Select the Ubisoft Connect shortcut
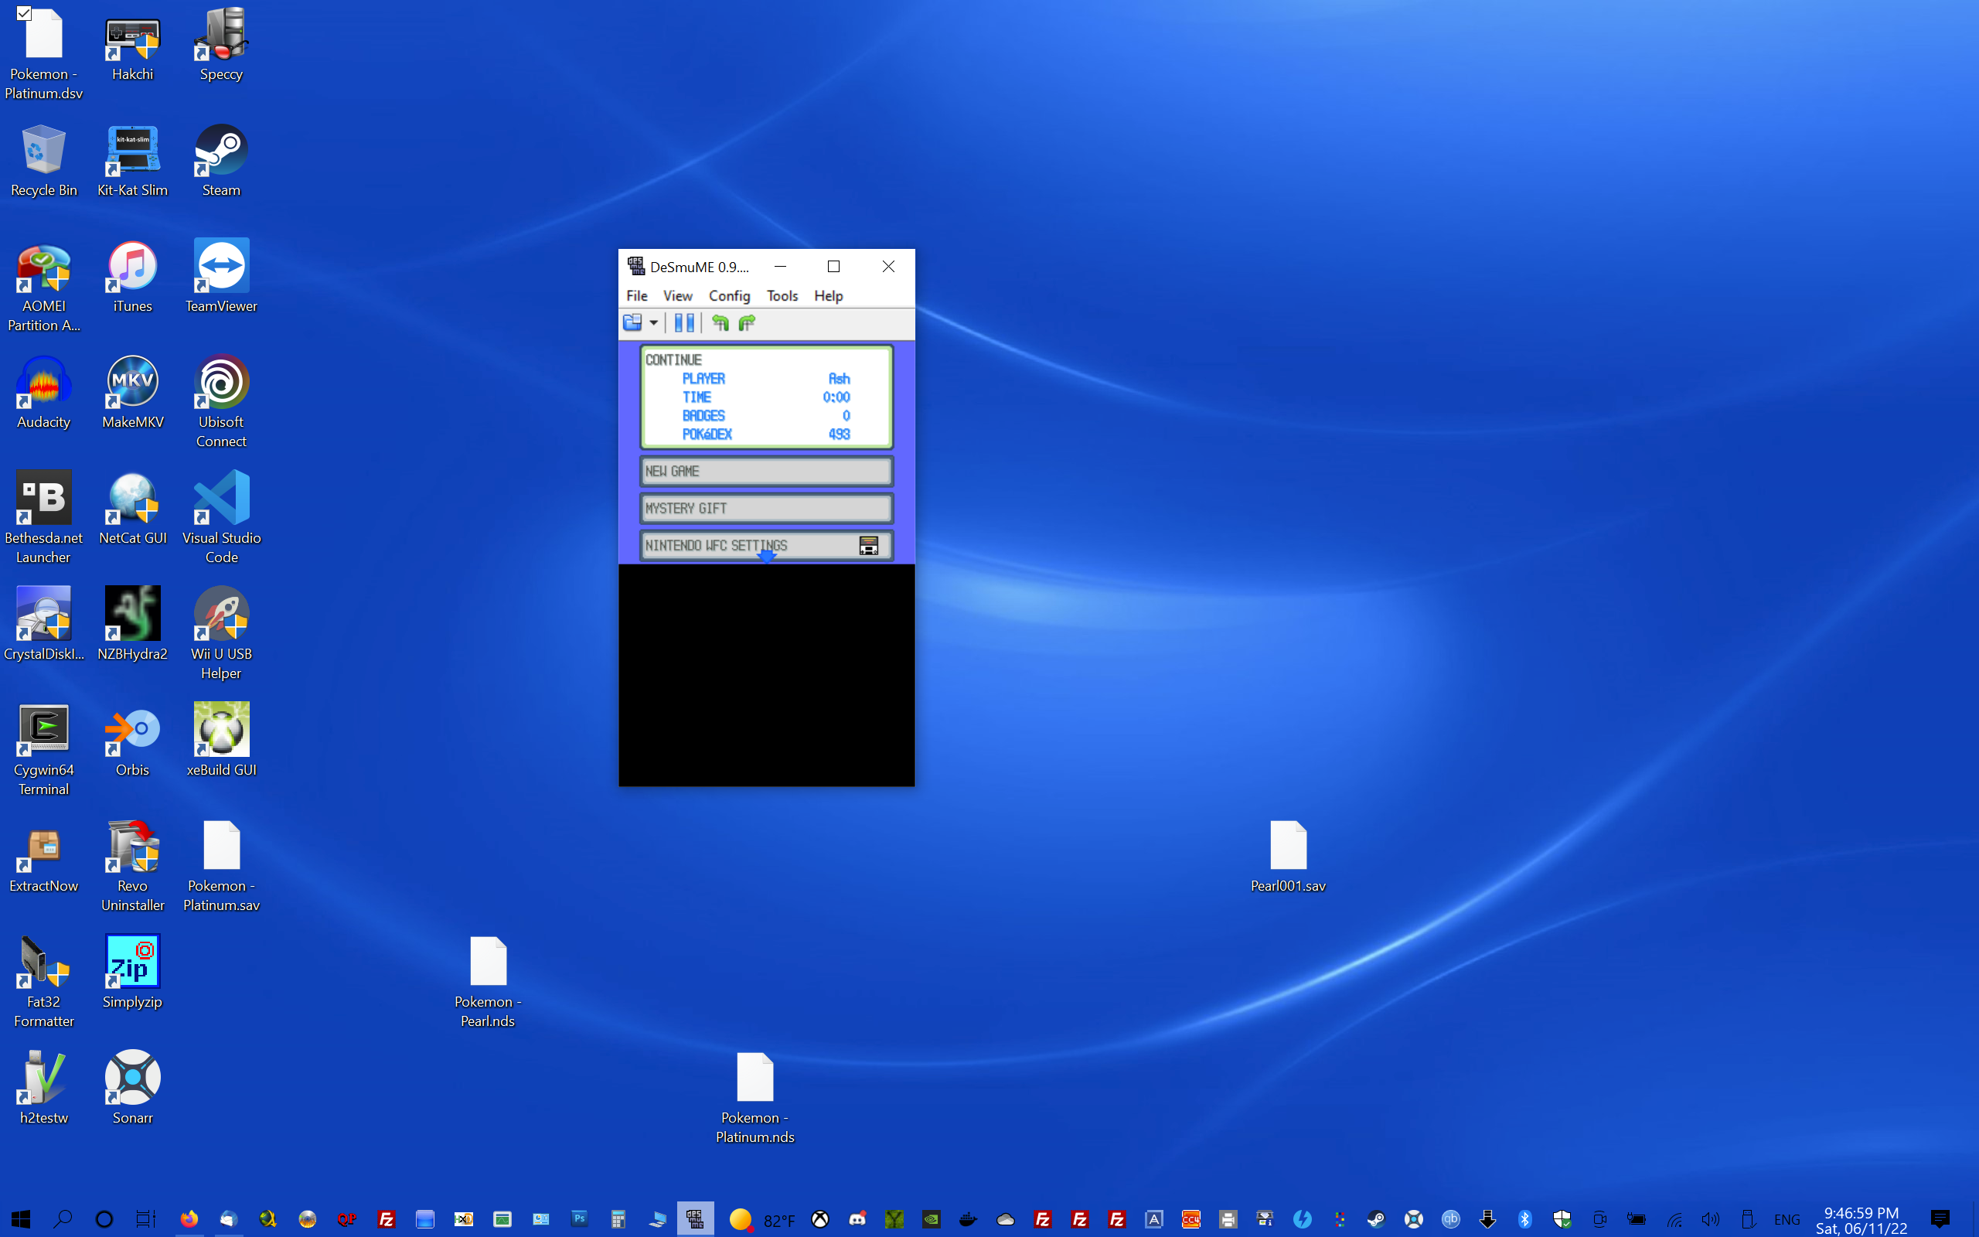The width and height of the screenshot is (1979, 1237). coord(221,401)
